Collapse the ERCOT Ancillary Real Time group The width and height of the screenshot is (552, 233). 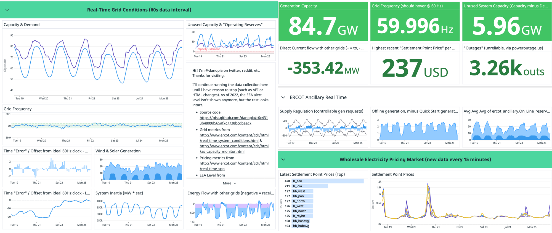click(x=283, y=97)
